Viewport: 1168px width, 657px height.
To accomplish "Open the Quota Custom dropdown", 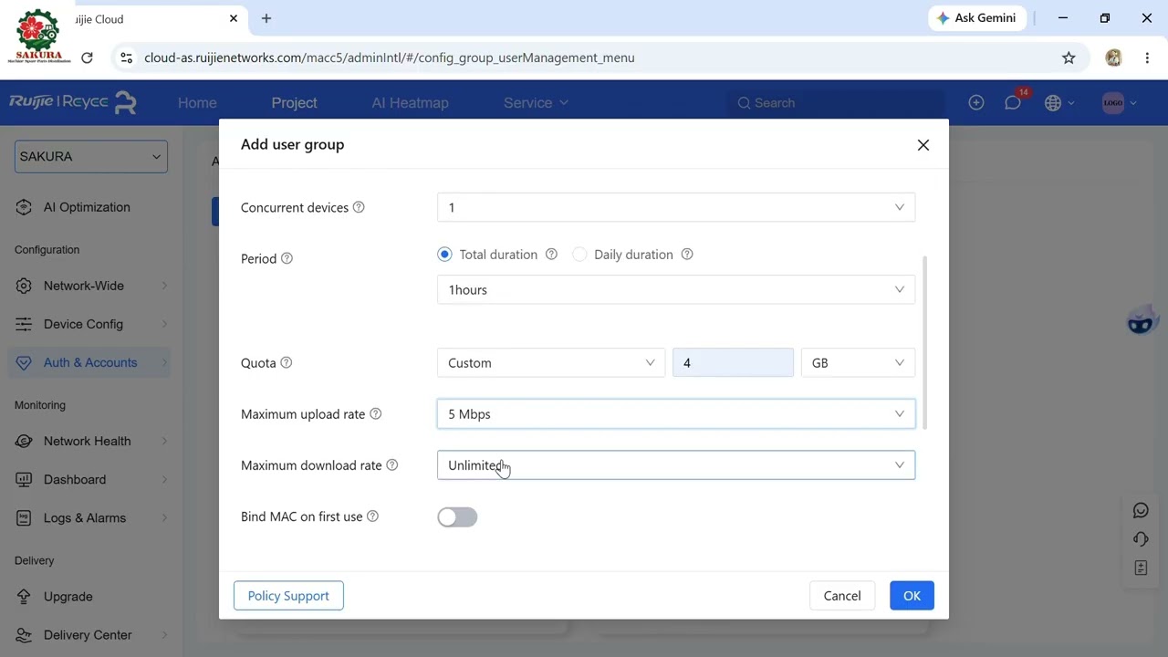I will click(551, 362).
